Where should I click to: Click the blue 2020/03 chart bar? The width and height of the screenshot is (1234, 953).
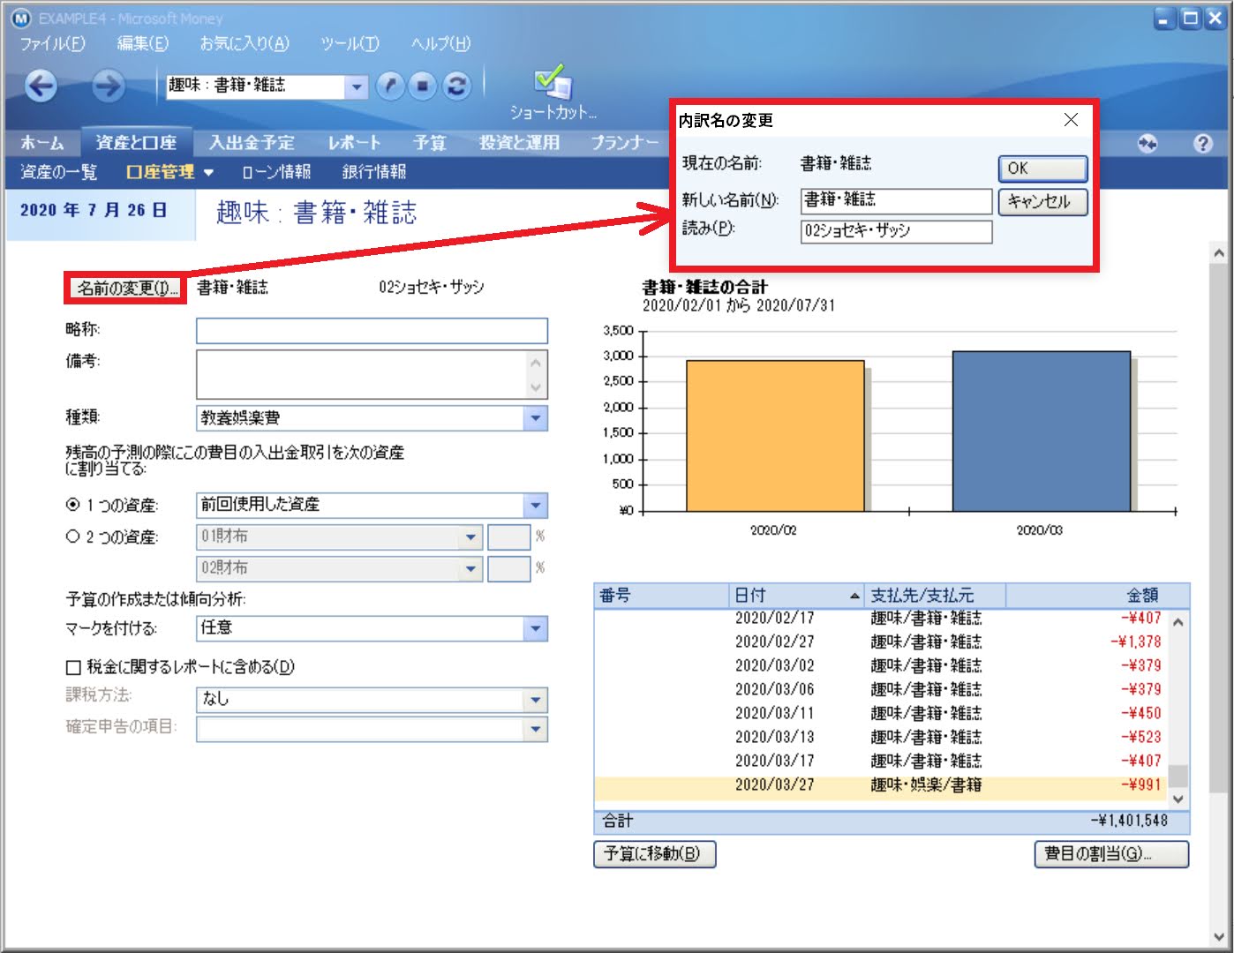point(1042,431)
